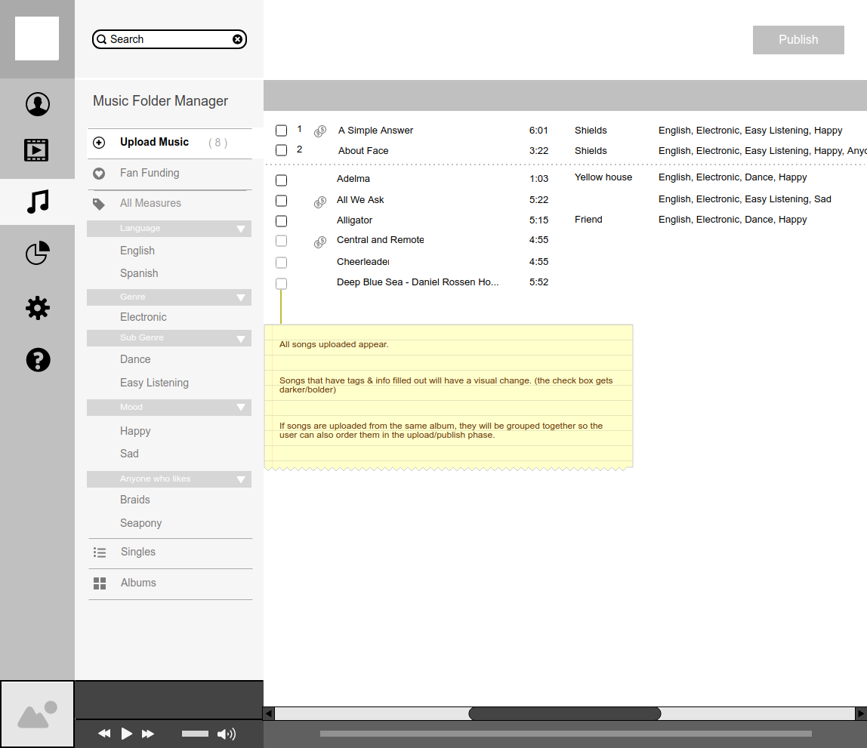
Task: Select Braids under Anyone who likes
Action: [135, 500]
